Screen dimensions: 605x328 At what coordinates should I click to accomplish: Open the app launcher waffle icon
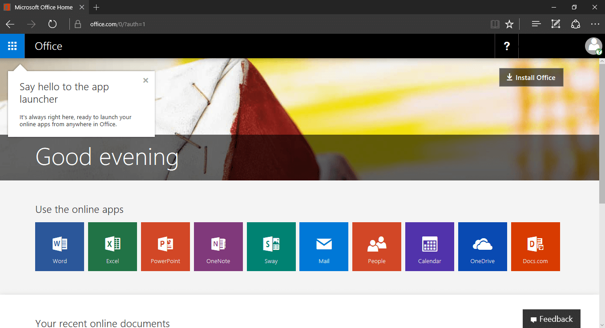(12, 46)
